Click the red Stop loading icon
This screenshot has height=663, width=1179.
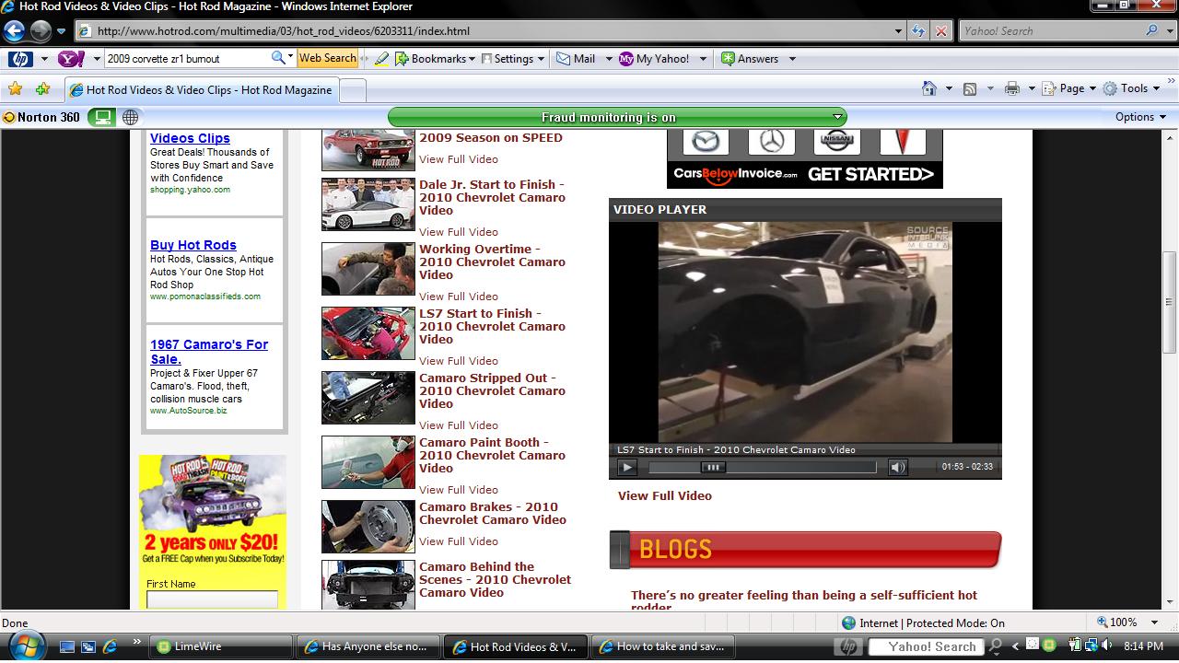[940, 31]
